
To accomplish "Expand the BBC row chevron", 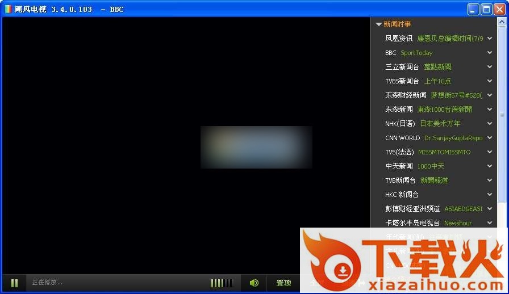I will coord(490,53).
